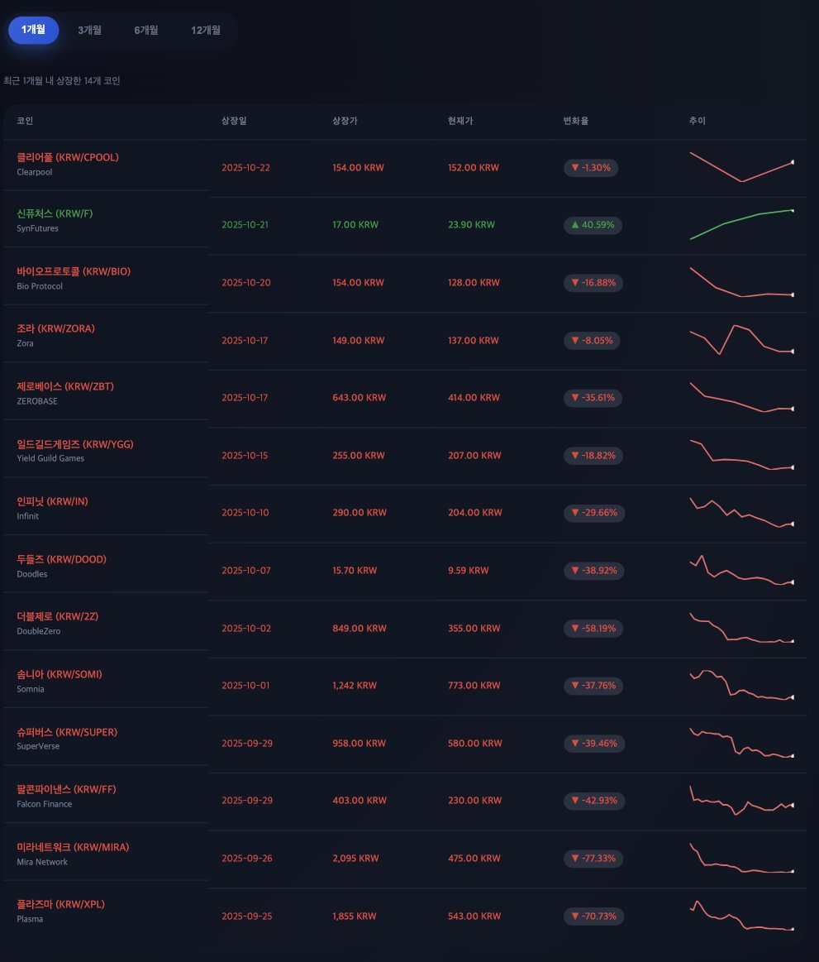Click the -42.93% change badge
Viewport: 819px width, 962px height.
(x=594, y=801)
